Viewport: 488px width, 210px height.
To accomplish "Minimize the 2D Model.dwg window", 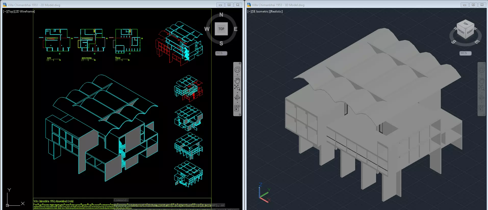I will [x=220, y=5].
